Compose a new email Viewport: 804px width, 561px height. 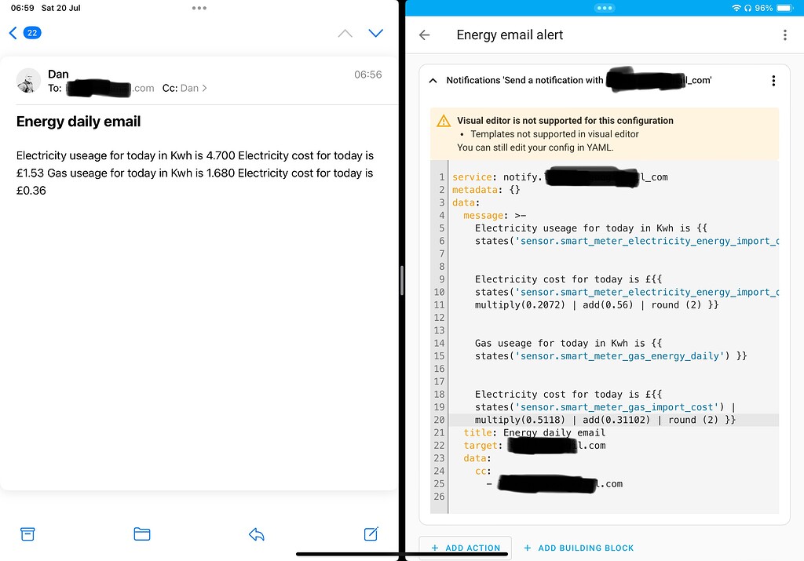pyautogui.click(x=371, y=534)
